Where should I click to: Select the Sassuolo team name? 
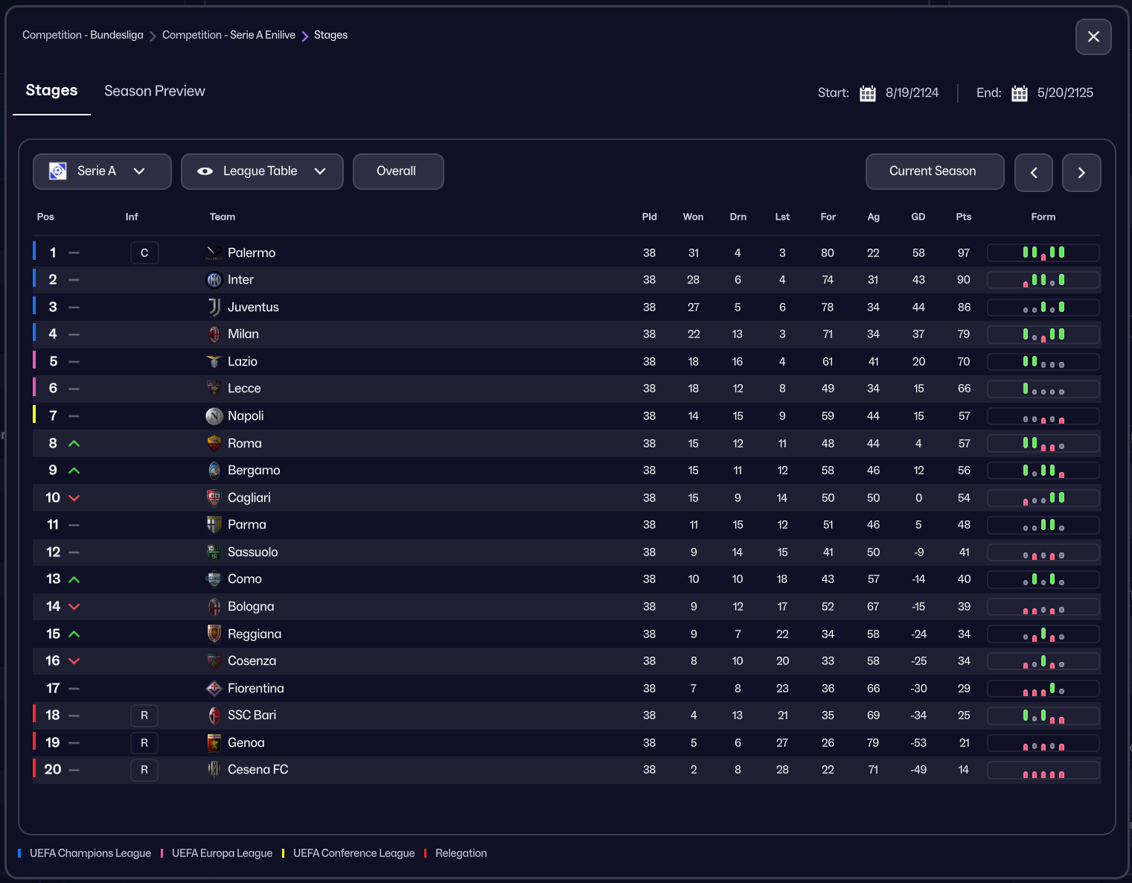click(x=253, y=552)
